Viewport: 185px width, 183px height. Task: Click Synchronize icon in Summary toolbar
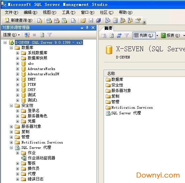[119, 35]
